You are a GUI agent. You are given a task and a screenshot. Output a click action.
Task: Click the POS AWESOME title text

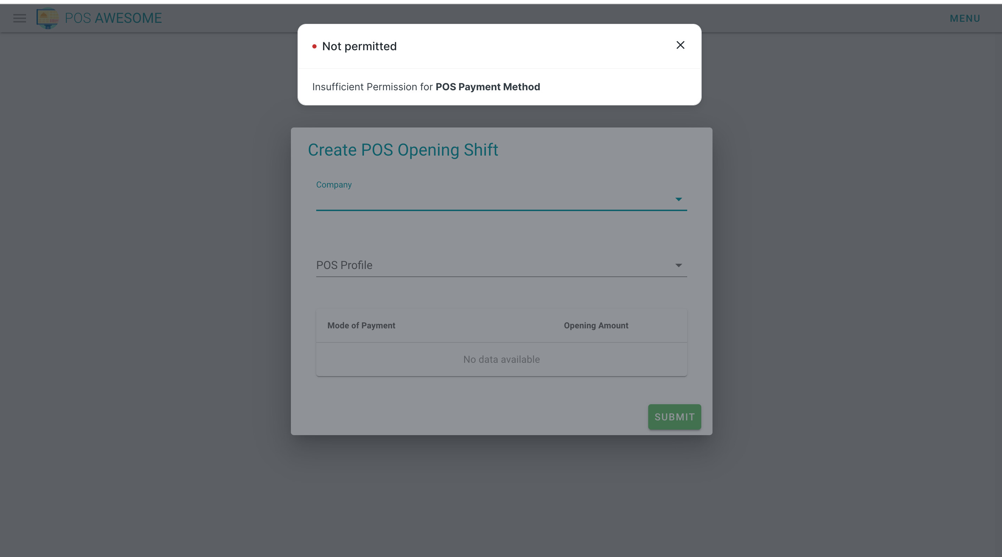tap(113, 18)
